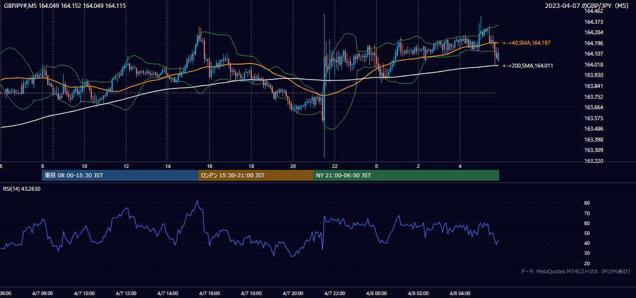
Task: Select the London 15:30-21:00 JST session bar
Action: 256,175
